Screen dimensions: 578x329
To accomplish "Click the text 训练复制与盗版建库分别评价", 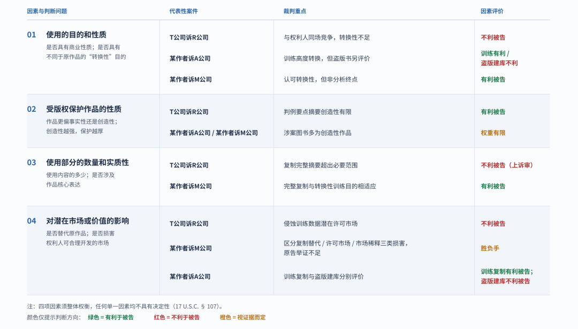I will pyautogui.click(x=323, y=277).
